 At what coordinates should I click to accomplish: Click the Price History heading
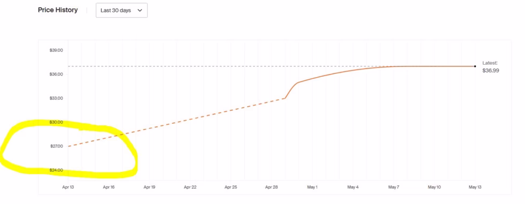(x=58, y=10)
